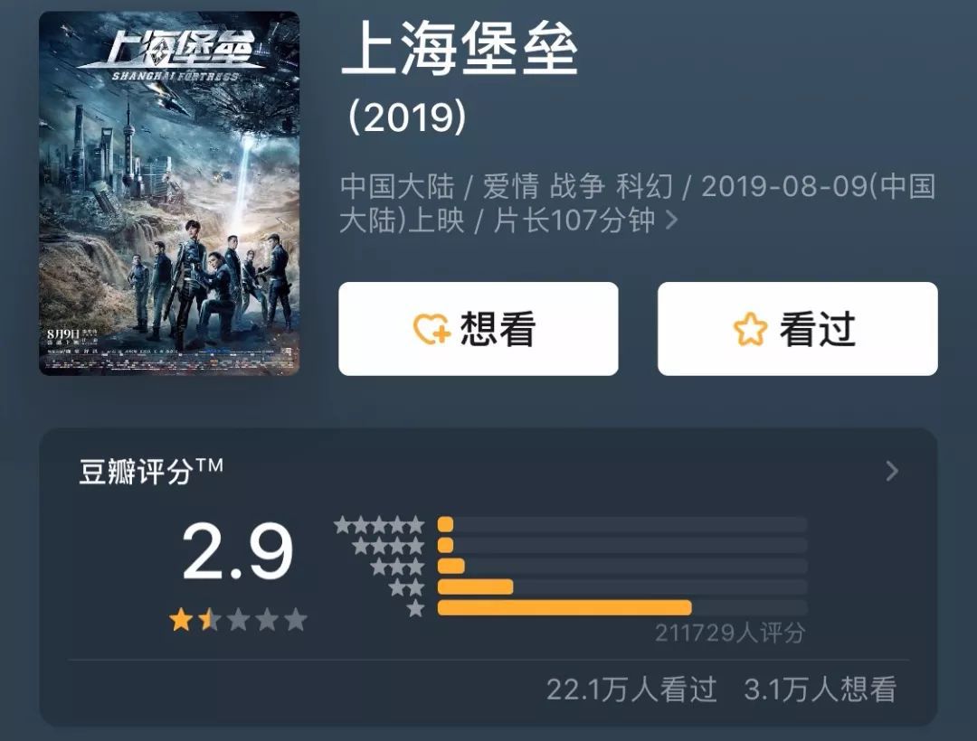This screenshot has width=977, height=741.
Task: View the 211729人评分 rating count
Action: pos(730,633)
